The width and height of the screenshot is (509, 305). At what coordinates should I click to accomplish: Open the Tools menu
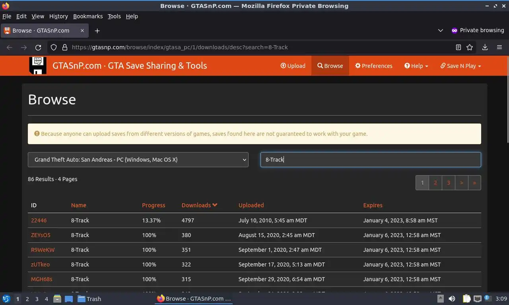click(x=114, y=16)
